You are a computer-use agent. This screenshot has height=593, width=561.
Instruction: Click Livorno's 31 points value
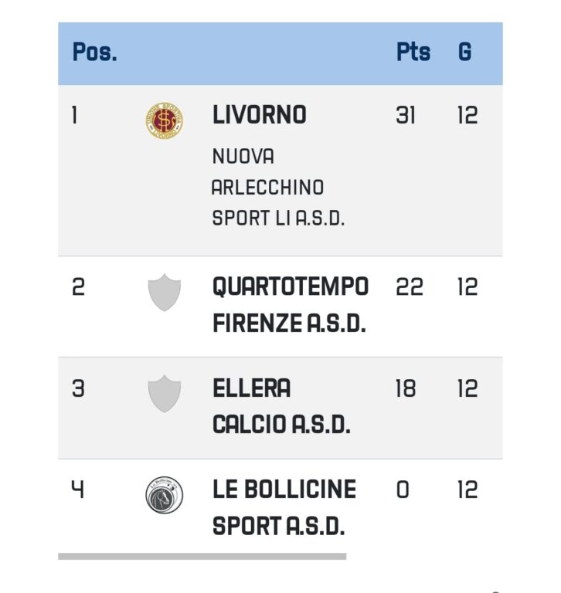(x=405, y=116)
